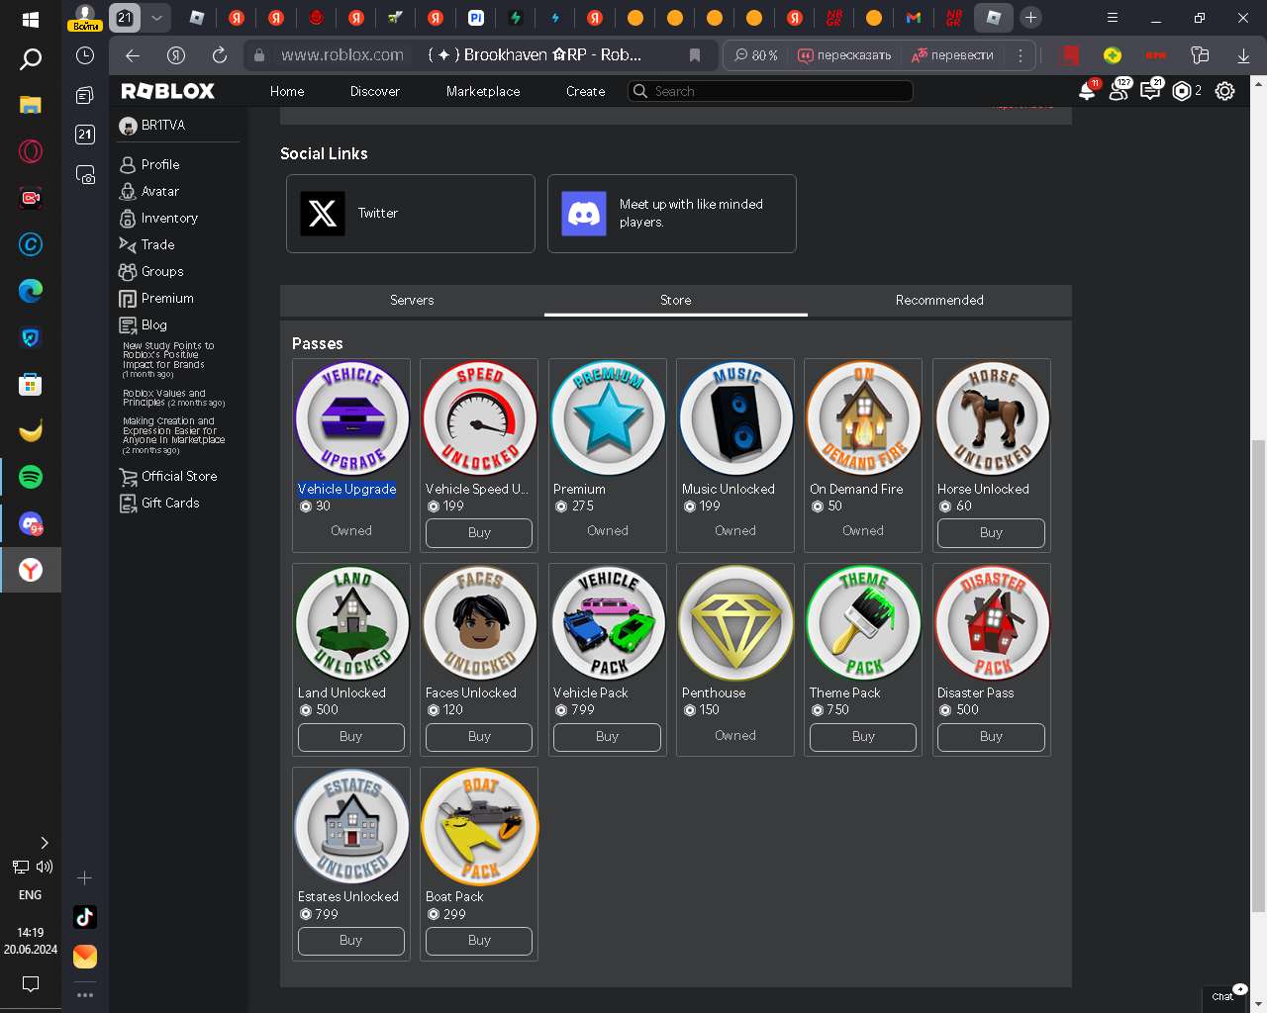Open the Speed Unlocked pass image

[479, 418]
